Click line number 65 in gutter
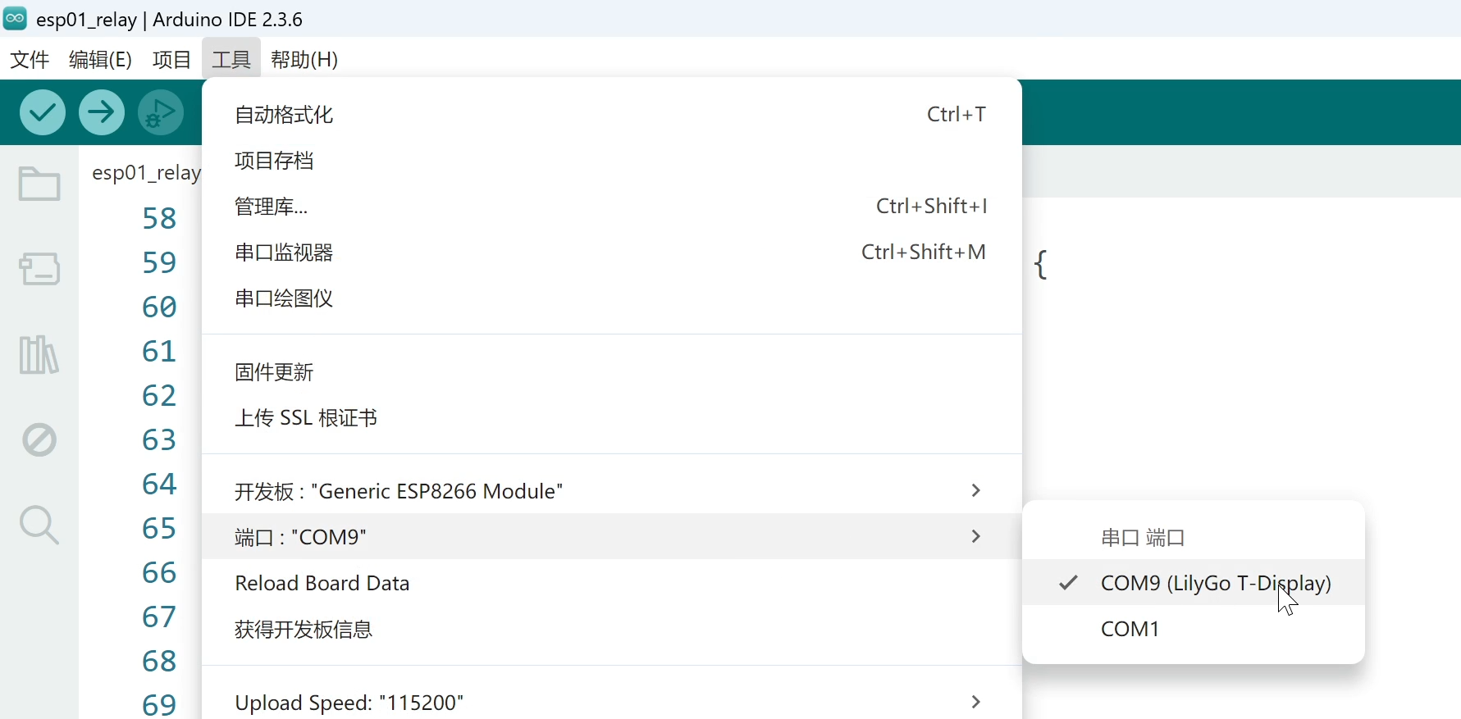Viewport: 1461px width, 719px height. [x=159, y=529]
